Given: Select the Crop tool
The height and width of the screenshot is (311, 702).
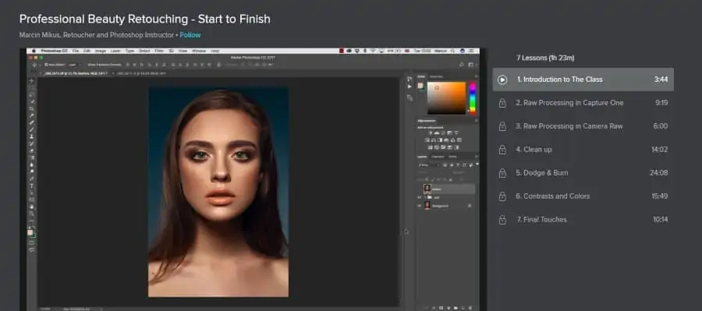Looking at the screenshot, I should coord(32,108).
